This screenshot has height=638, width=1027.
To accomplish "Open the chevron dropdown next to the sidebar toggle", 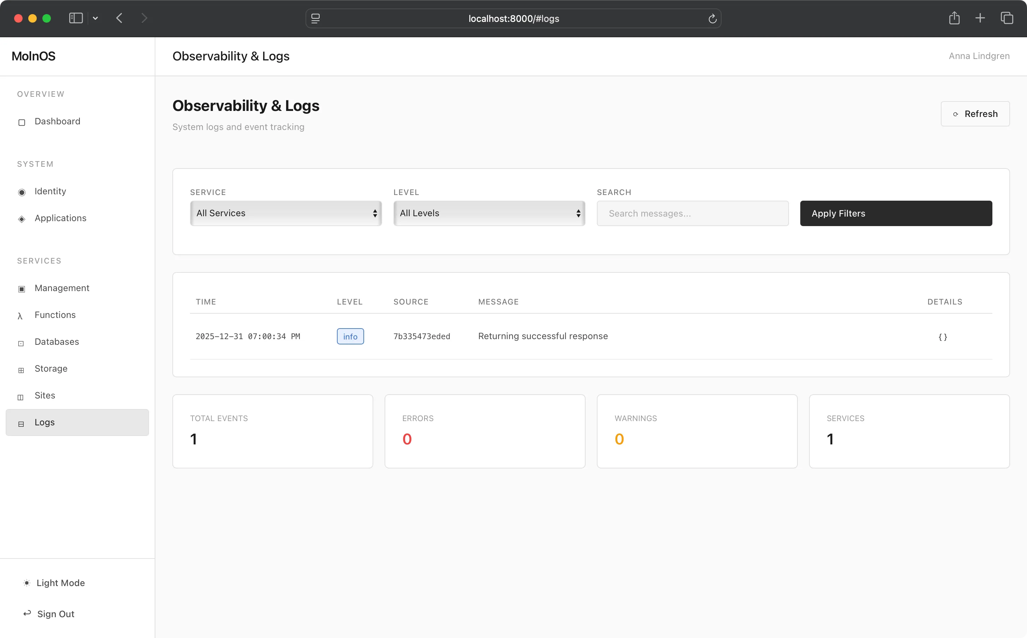I will click(x=95, y=18).
